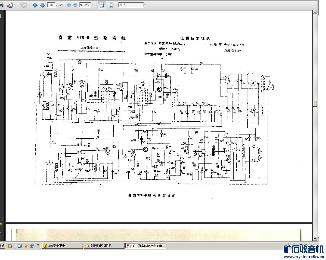Image resolution: width=326 pixels, height=260 pixels.
Task: Expand quick launch overflow chevron
Action: pyautogui.click(x=38, y=245)
